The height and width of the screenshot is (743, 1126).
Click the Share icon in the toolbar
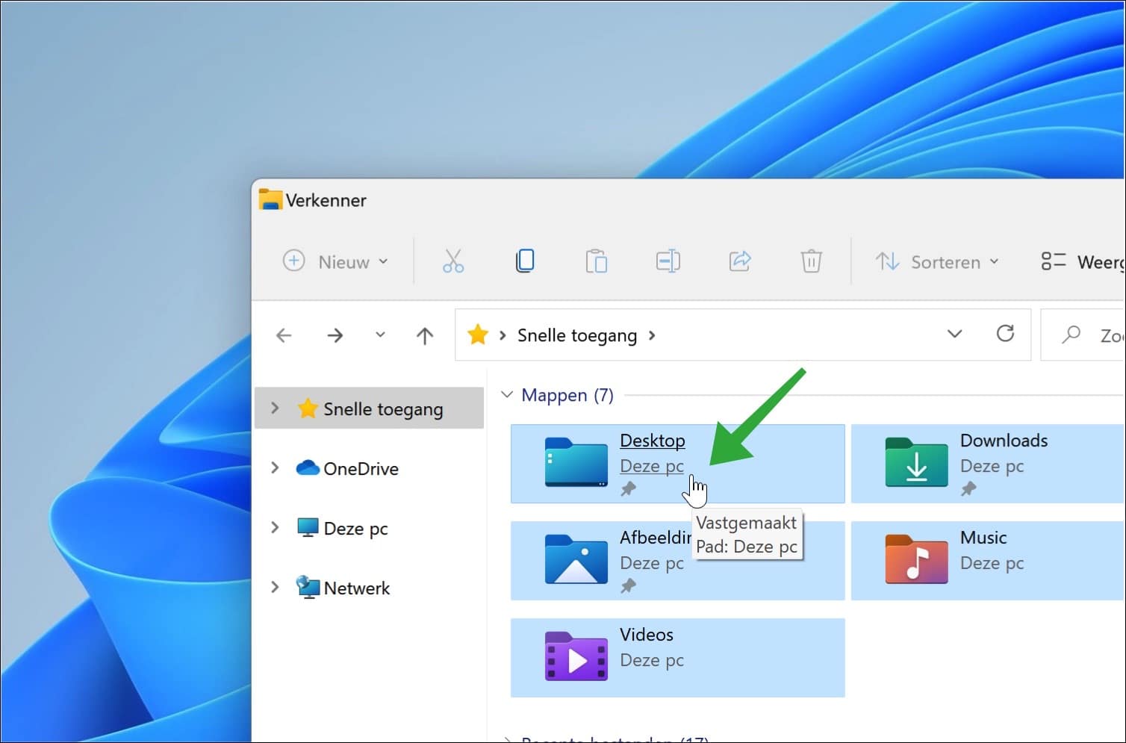coord(740,261)
